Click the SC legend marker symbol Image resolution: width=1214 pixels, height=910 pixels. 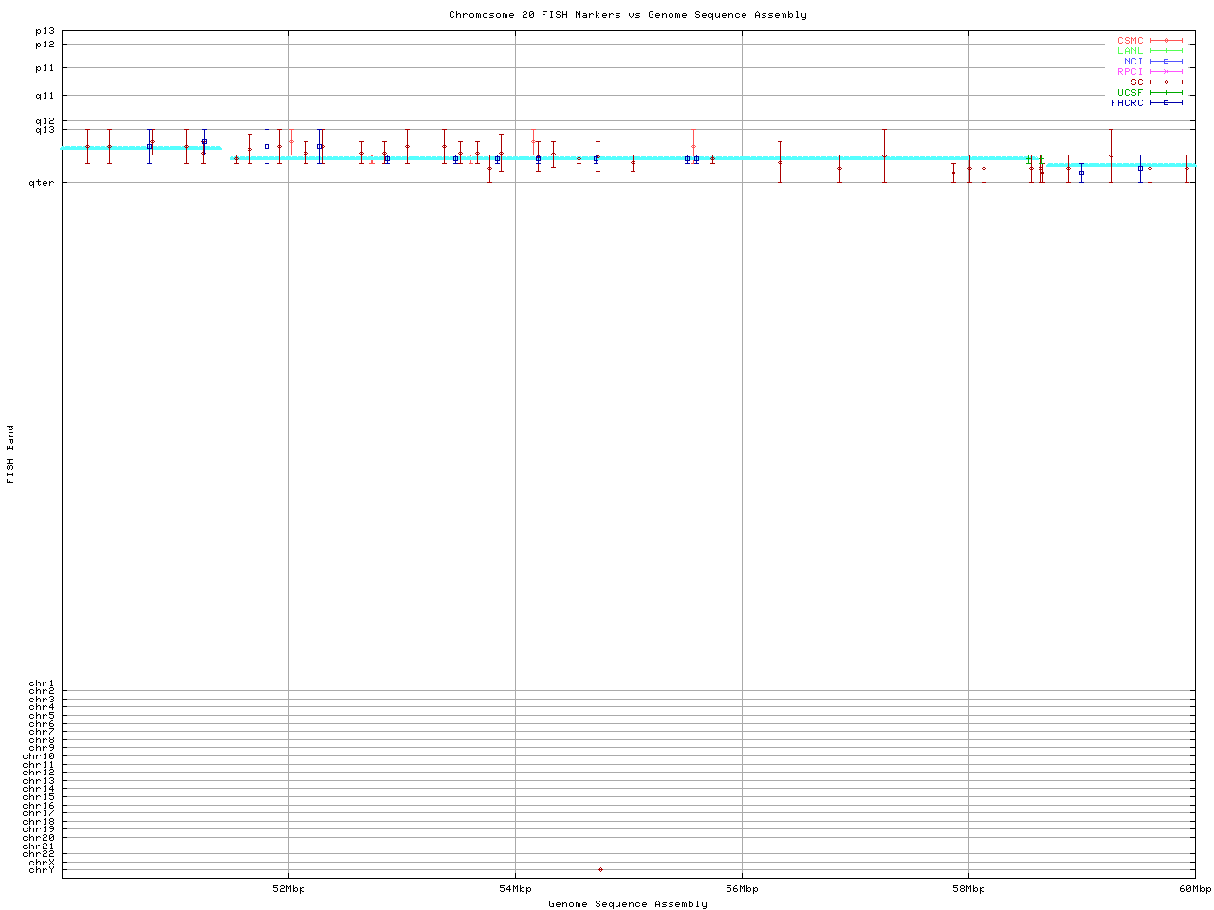[x=1166, y=82]
